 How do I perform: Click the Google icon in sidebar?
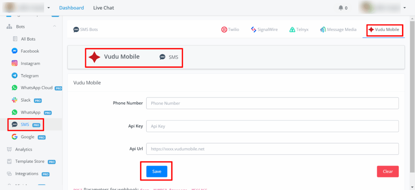tap(15, 137)
